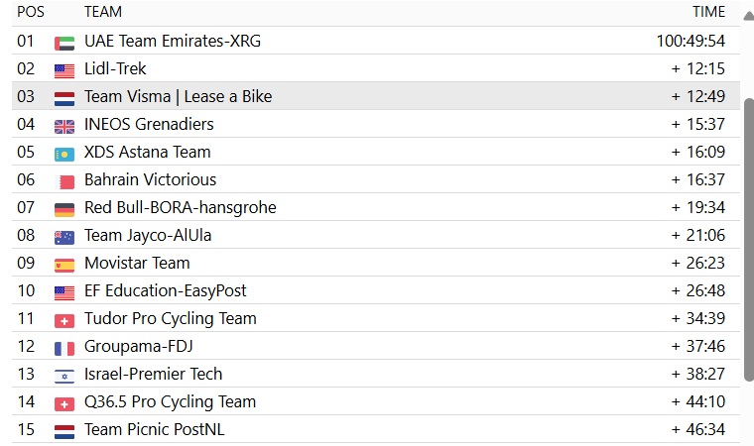Click the Bahrain flag icon
The height and width of the screenshot is (446, 754).
click(64, 181)
